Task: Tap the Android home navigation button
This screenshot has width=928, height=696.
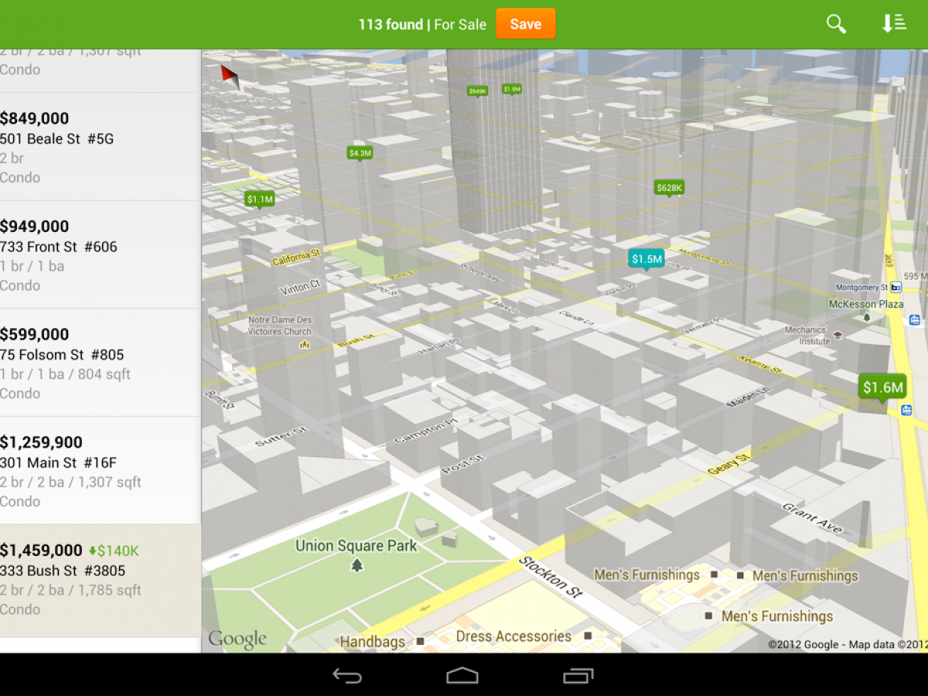Action: coord(462,676)
